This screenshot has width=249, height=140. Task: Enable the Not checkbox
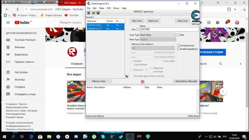point(179,35)
